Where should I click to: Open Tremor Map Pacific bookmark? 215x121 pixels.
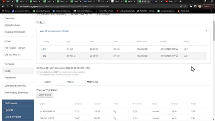105,11
